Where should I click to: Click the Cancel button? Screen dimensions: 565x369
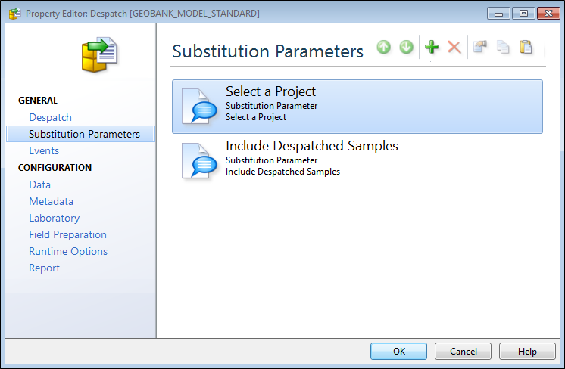pos(463,351)
